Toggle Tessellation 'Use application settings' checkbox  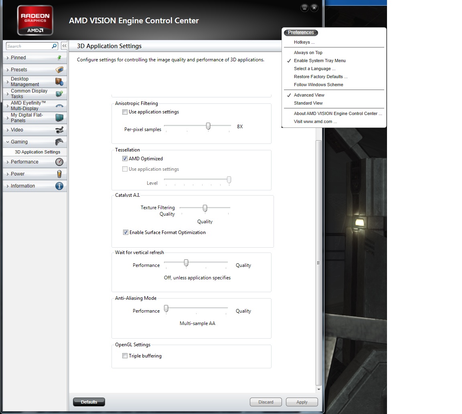coord(125,169)
